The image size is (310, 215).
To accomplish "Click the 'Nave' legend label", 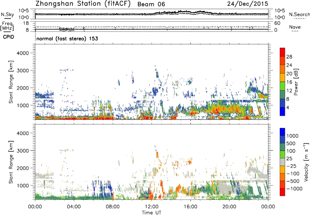I will pos(295,27).
